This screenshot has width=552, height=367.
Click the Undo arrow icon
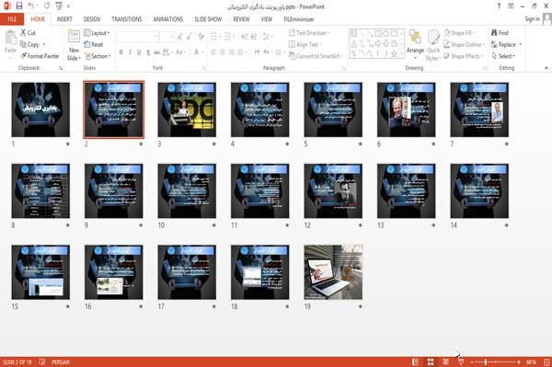pos(31,6)
